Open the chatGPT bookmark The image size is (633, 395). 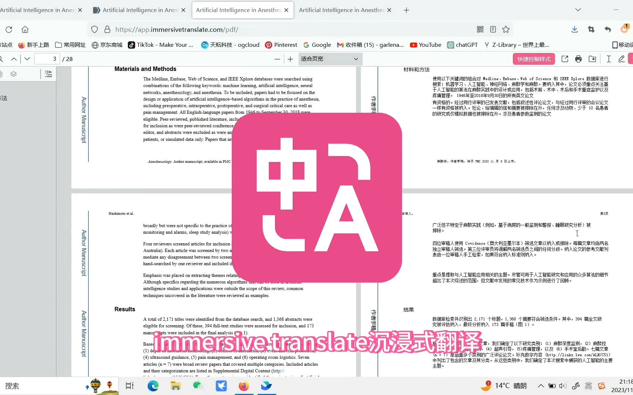point(462,45)
